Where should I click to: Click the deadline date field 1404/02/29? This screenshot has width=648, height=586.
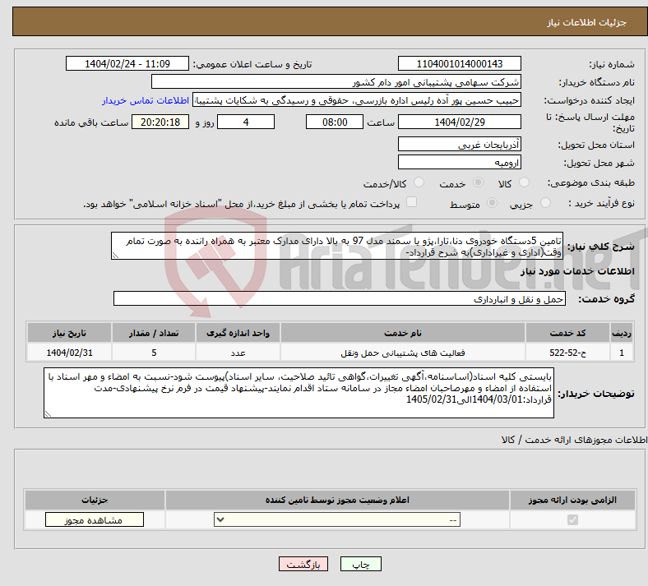point(459,122)
